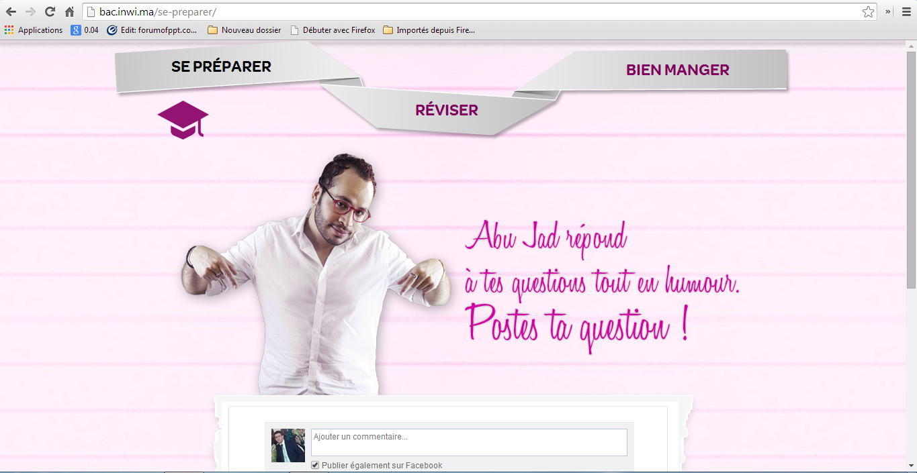Click the Ajouter un commentaire field

(x=469, y=442)
